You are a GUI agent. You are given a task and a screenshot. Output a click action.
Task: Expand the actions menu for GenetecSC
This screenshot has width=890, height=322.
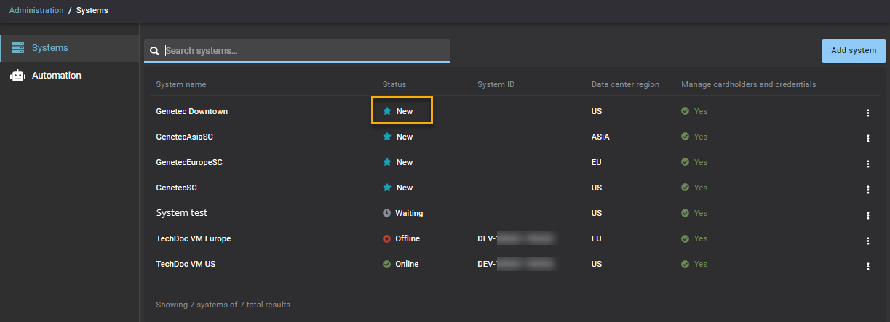pos(867,189)
